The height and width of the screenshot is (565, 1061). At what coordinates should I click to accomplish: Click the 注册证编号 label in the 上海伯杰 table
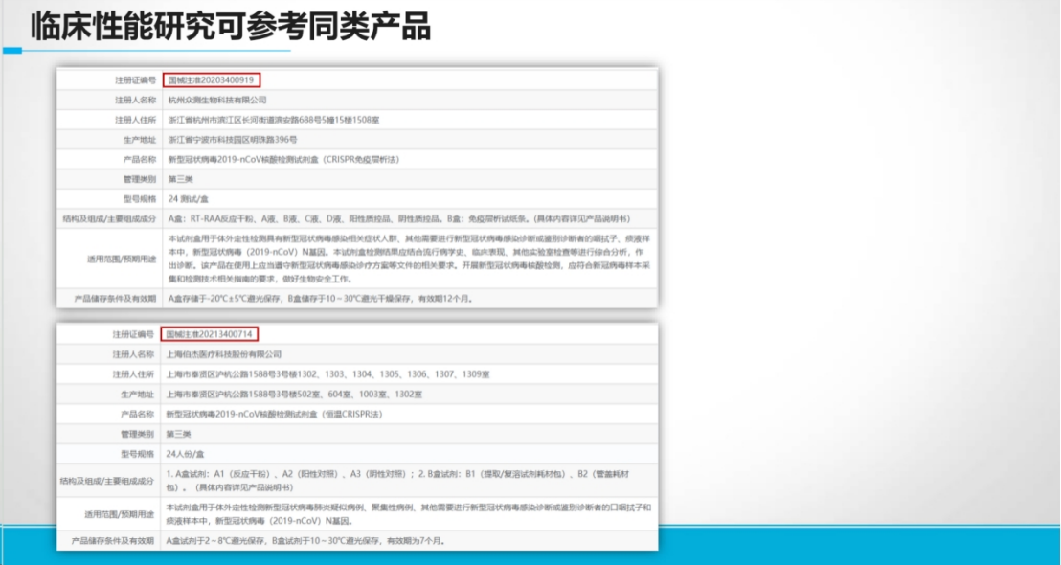[x=133, y=335]
